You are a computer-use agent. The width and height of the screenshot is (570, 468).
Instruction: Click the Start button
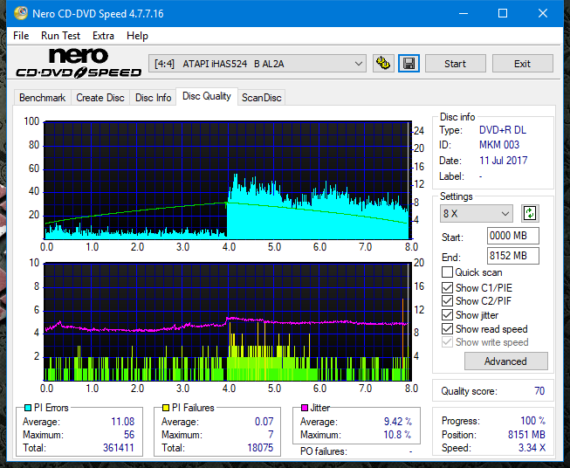pos(455,64)
